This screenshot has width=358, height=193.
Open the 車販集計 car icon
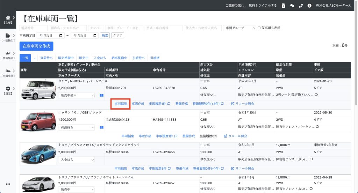(x=8, y=71)
